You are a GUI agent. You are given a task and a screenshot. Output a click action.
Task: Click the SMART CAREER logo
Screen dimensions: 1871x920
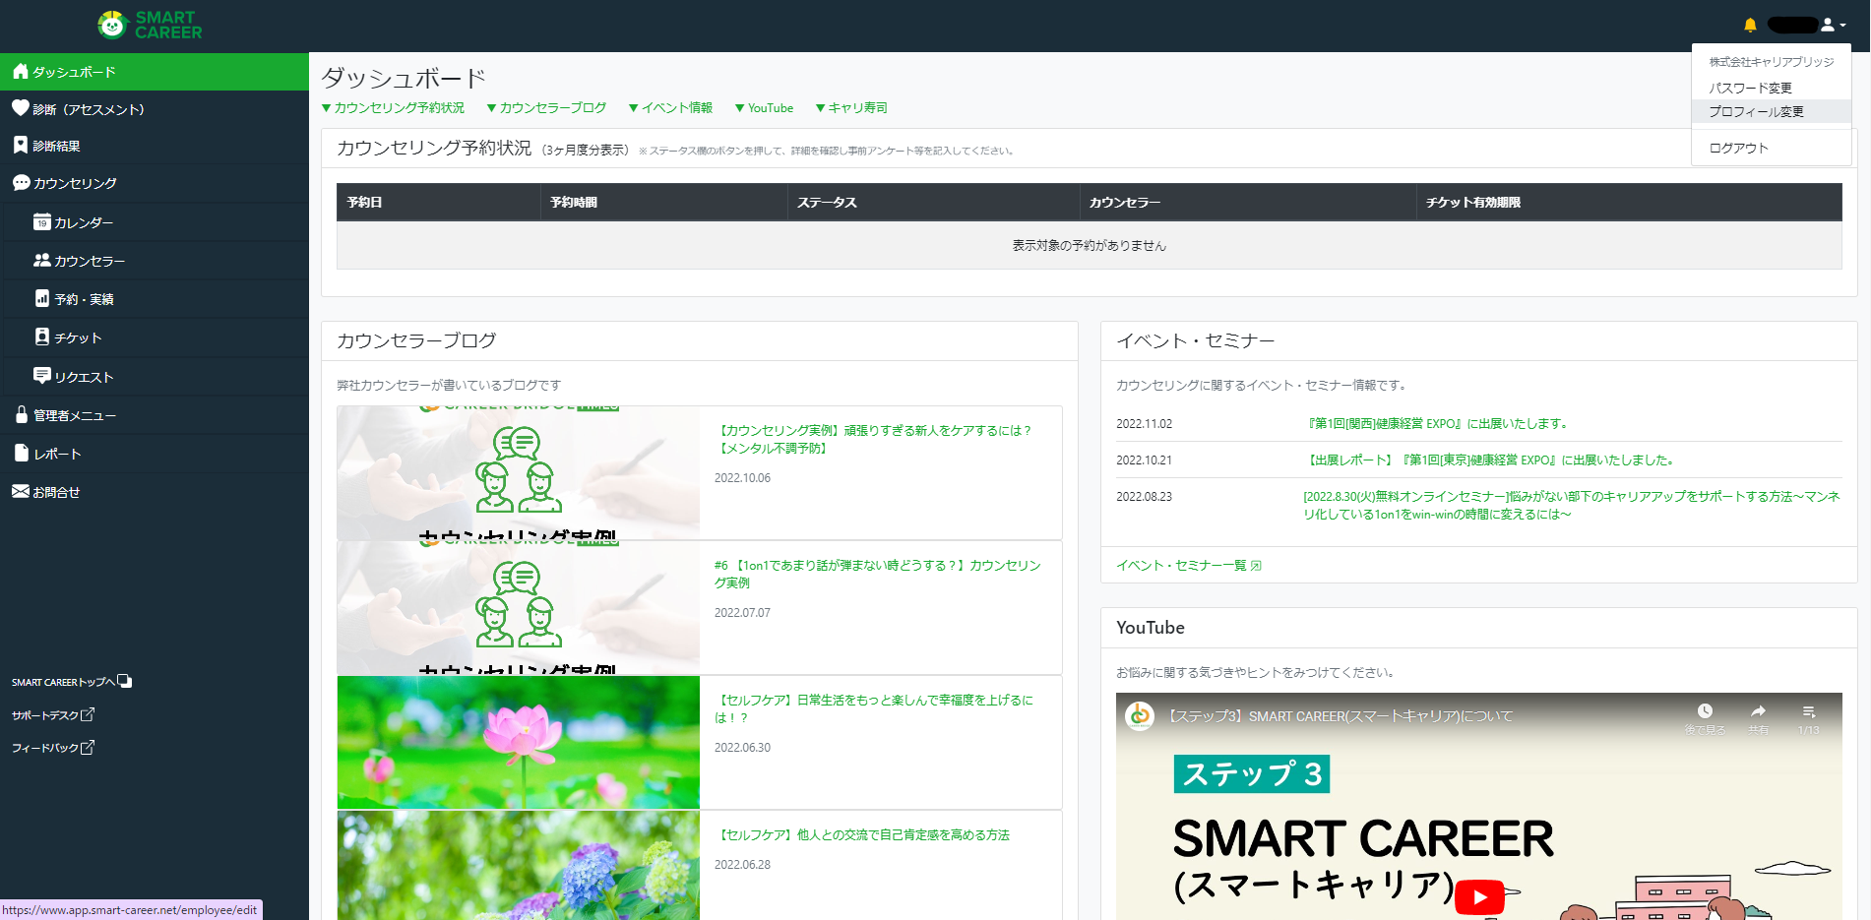click(x=150, y=25)
